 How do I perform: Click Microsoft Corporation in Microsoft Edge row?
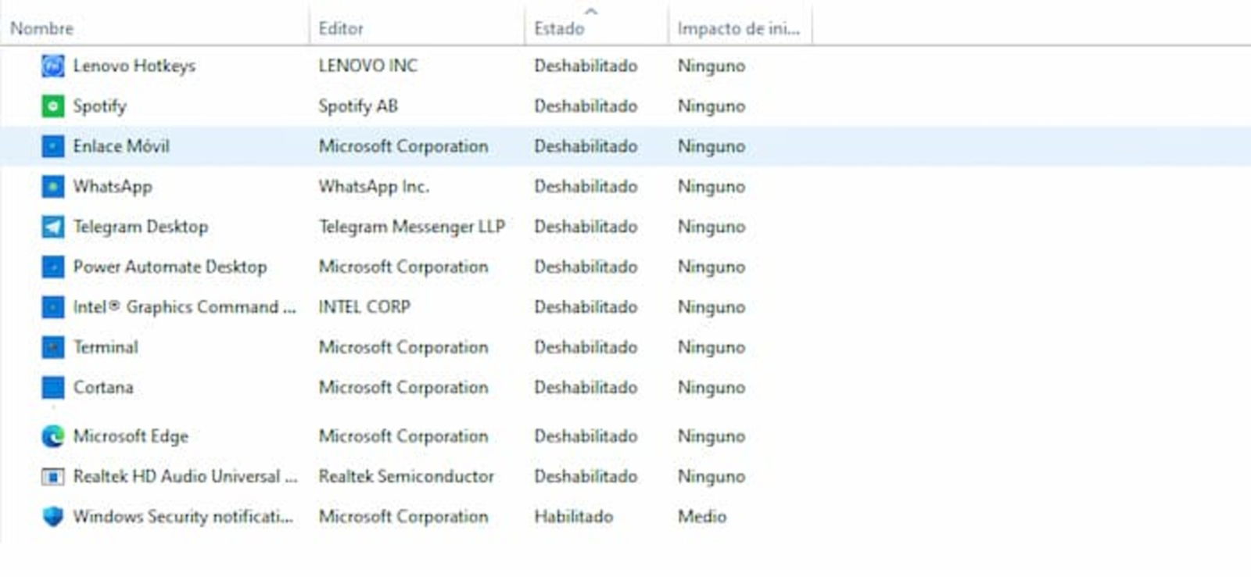click(x=403, y=436)
